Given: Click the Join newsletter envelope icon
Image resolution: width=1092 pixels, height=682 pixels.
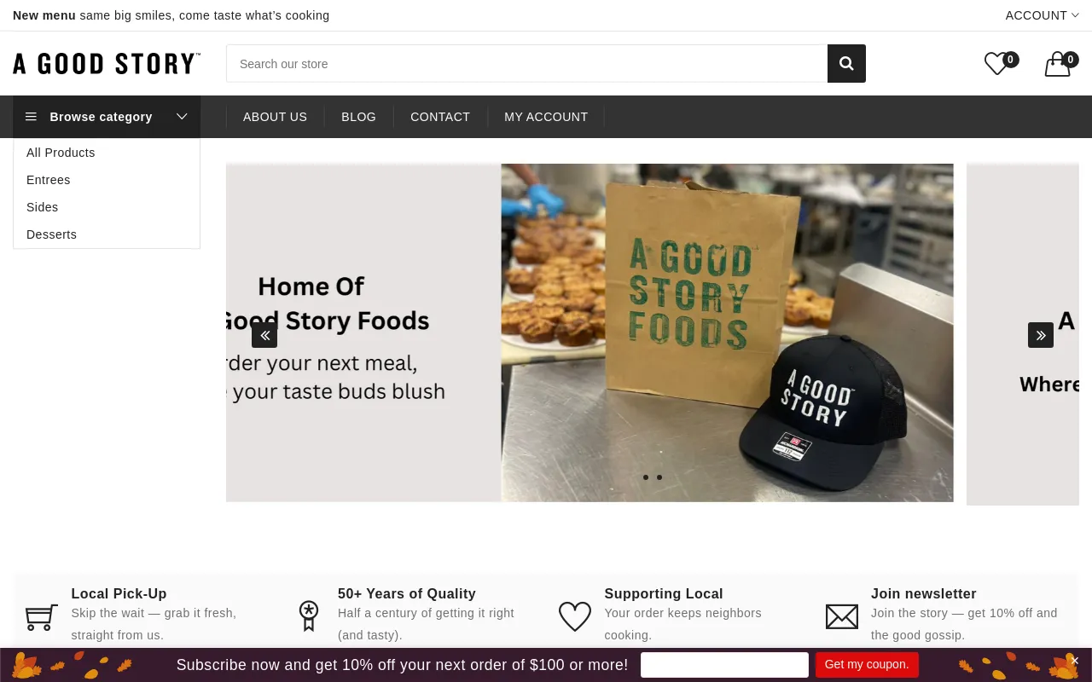Looking at the screenshot, I should pyautogui.click(x=842, y=616).
